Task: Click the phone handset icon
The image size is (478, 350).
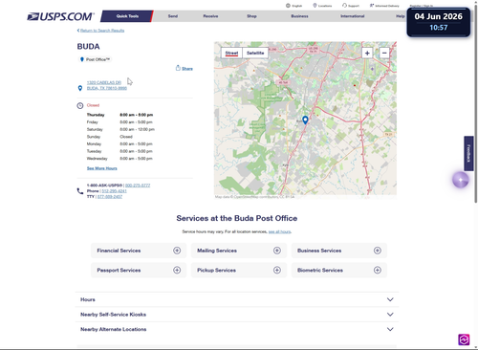Action: tap(80, 191)
